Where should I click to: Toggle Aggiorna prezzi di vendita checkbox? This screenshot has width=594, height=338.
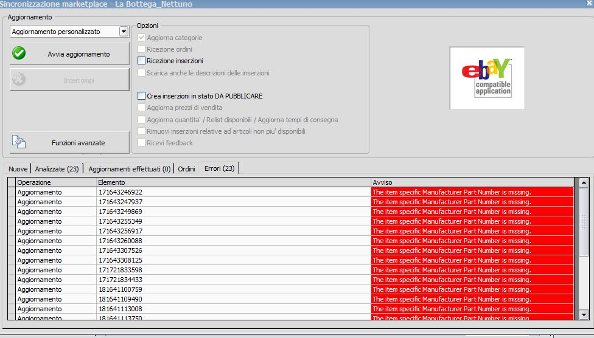(x=141, y=108)
